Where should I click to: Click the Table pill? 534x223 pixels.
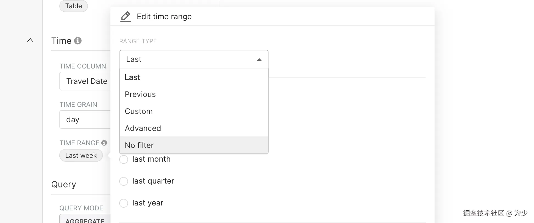click(x=73, y=6)
